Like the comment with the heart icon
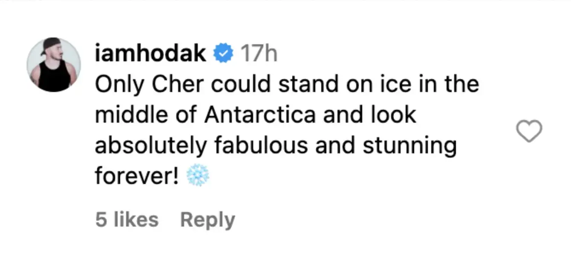 pos(529,131)
